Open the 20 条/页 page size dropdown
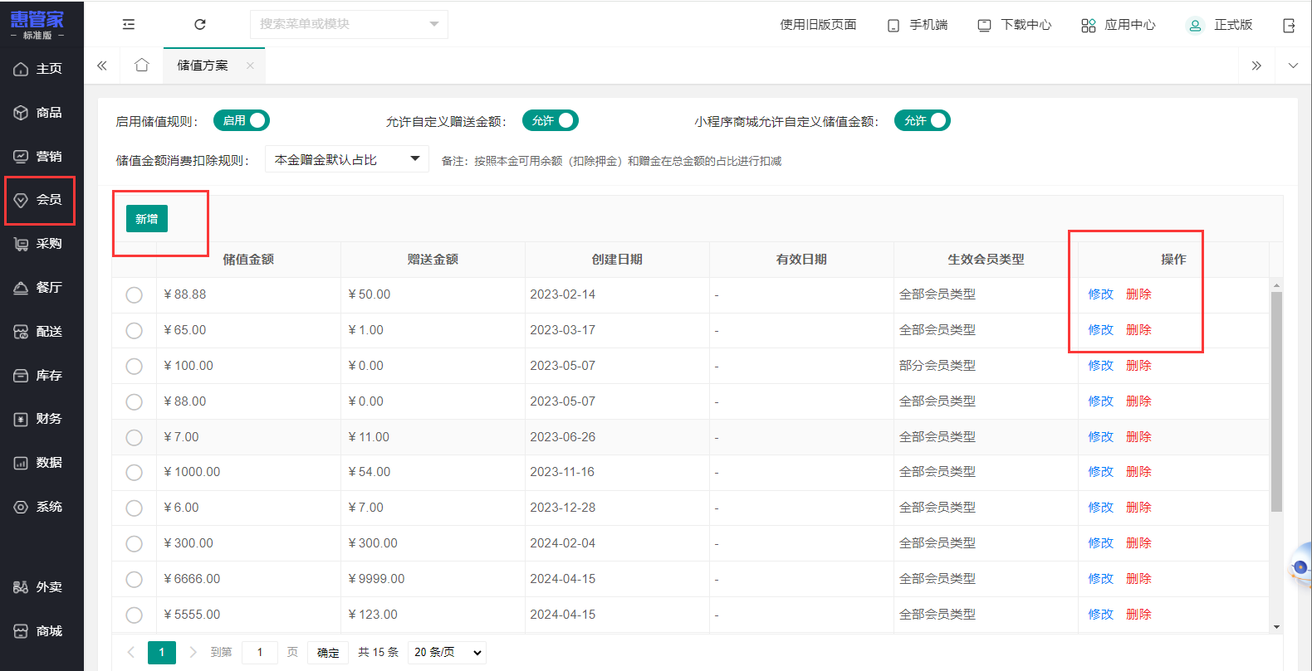Image resolution: width=1312 pixels, height=671 pixels. (448, 653)
